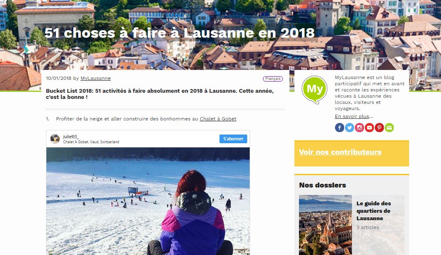Follow the En savoir plus link
Screen dimensions: 441x255
[354, 116]
